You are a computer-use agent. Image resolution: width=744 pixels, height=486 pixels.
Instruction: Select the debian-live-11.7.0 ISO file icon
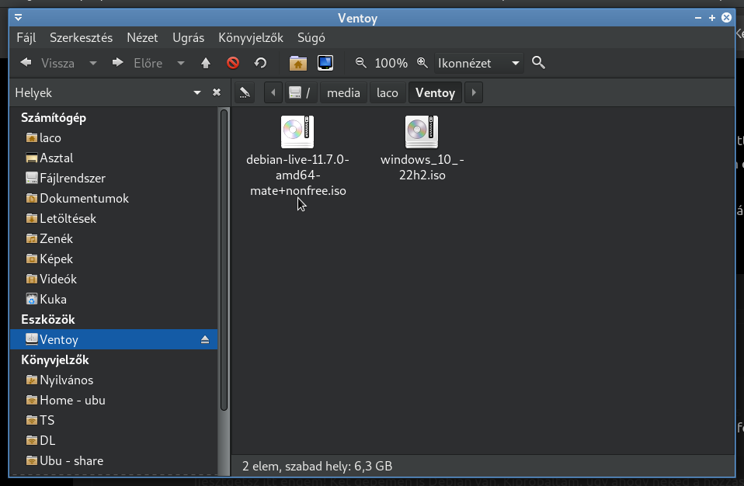pyautogui.click(x=297, y=132)
